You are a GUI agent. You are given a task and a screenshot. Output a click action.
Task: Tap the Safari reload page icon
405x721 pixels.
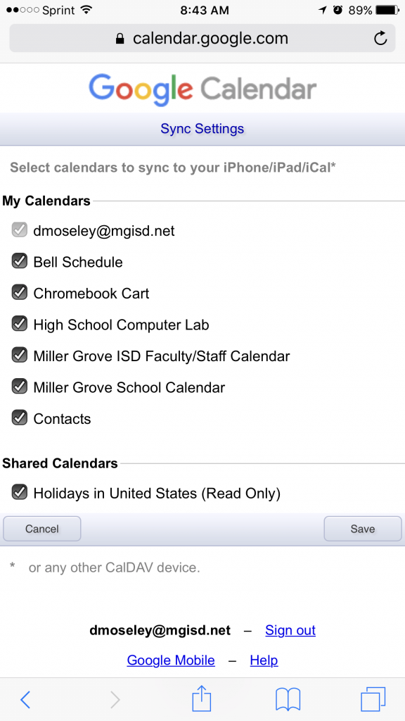pos(380,38)
